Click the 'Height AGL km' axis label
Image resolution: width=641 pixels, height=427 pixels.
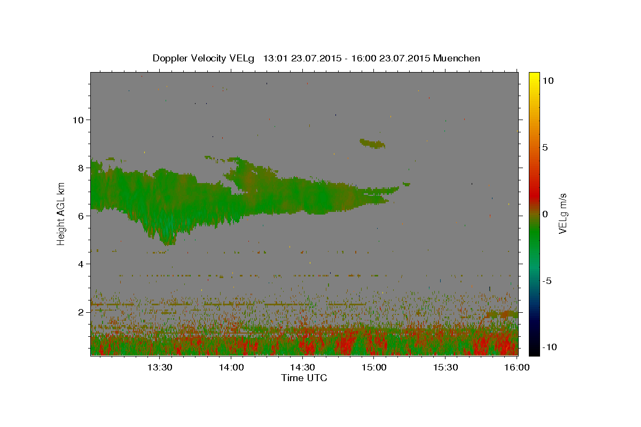[x=61, y=213]
